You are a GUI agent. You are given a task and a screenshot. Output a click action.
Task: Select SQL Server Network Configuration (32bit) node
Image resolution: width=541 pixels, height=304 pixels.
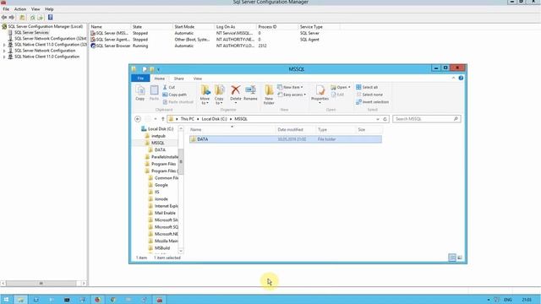click(51, 39)
